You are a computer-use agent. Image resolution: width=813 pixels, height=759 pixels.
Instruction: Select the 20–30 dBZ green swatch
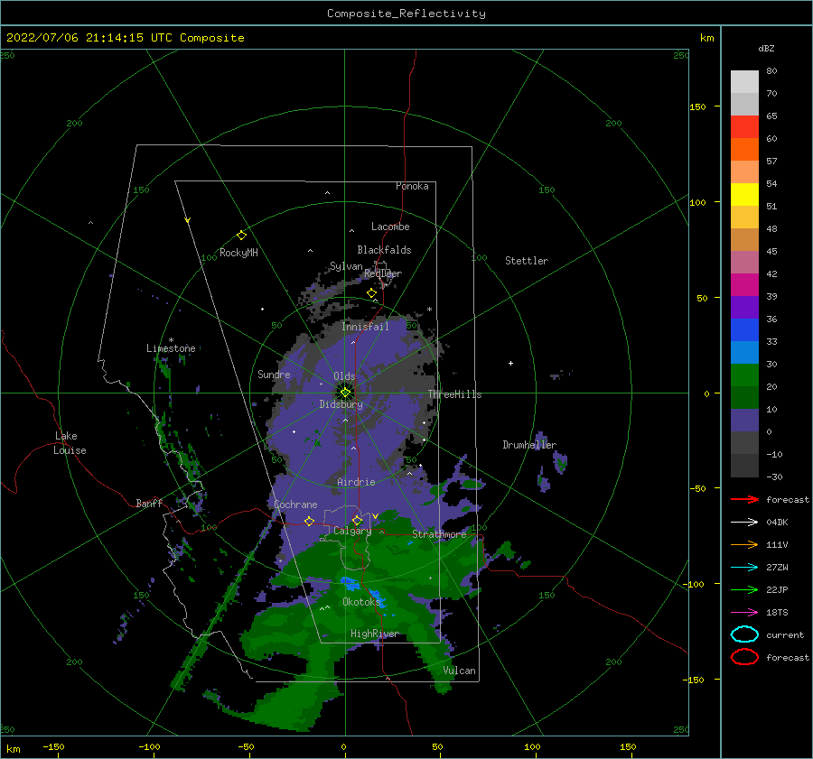pos(744,375)
